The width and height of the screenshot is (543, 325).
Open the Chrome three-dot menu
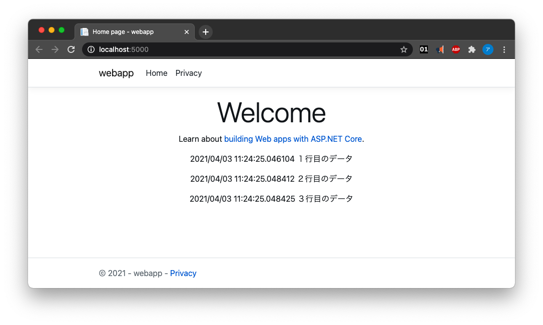click(504, 49)
